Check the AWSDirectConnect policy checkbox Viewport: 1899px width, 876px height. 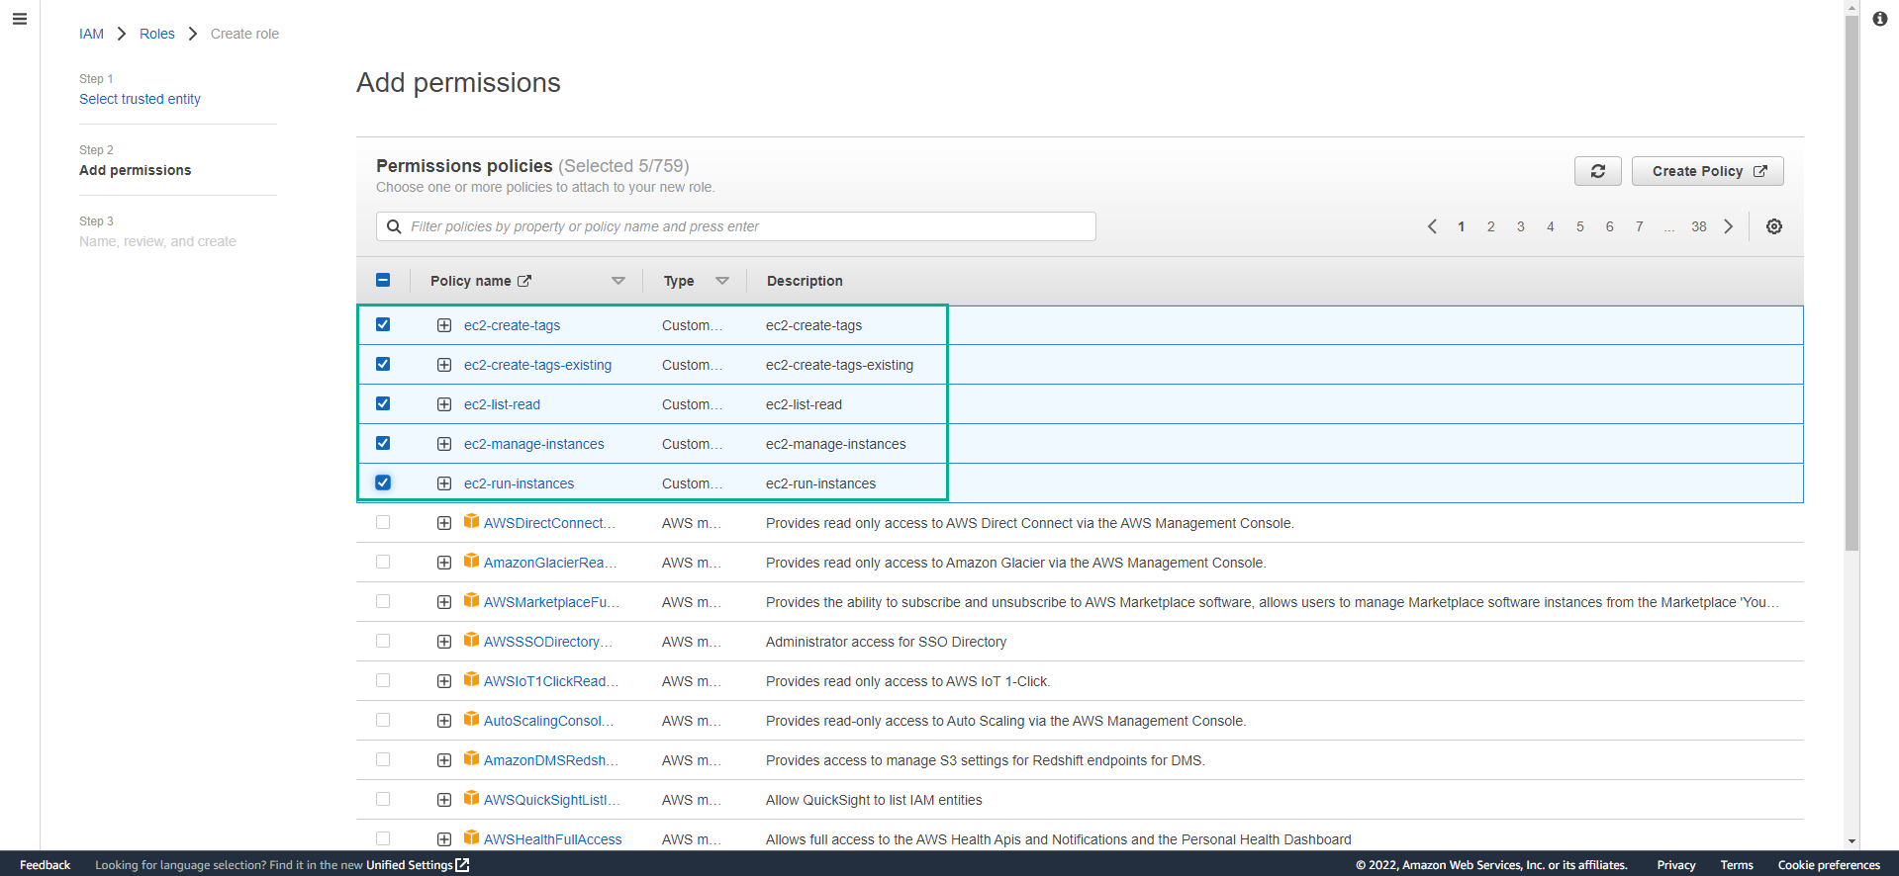[x=383, y=522]
